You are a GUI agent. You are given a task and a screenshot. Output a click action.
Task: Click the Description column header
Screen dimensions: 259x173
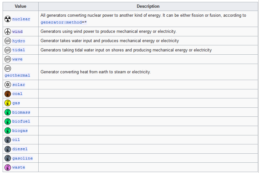(148, 6)
